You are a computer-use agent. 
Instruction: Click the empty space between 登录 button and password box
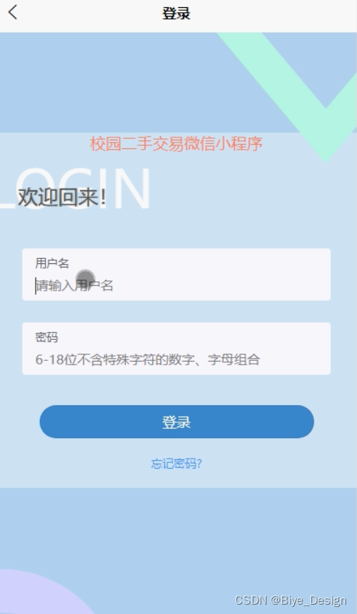(x=177, y=390)
